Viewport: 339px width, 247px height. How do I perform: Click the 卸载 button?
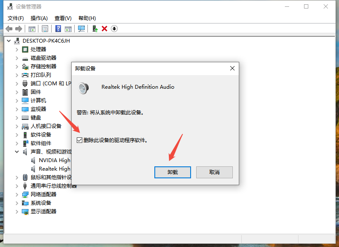click(173, 172)
